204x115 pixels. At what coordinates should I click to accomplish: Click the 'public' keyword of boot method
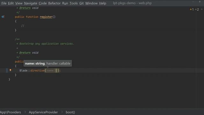click(19, 62)
